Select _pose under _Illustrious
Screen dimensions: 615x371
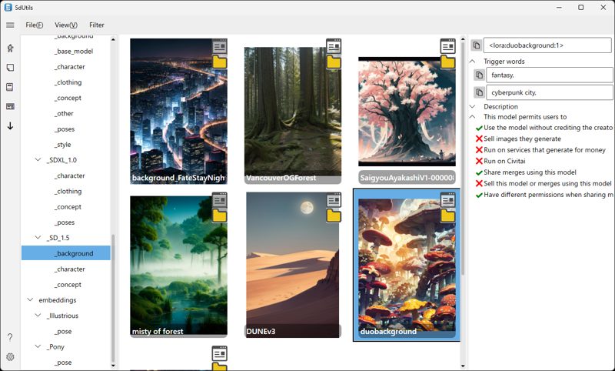[x=63, y=331]
